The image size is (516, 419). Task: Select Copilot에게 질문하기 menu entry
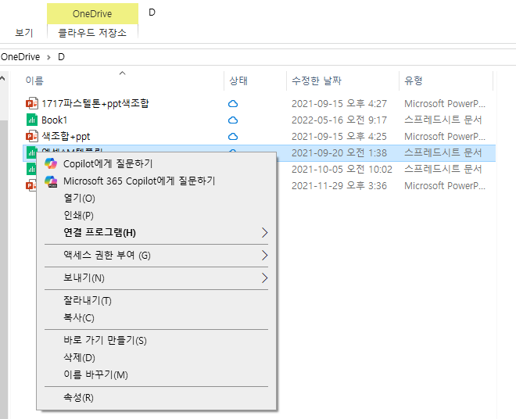[x=156, y=163]
